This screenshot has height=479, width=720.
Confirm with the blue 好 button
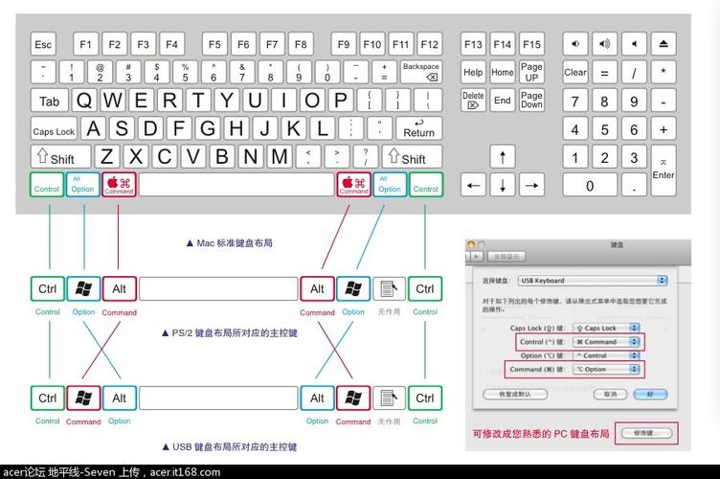651,394
